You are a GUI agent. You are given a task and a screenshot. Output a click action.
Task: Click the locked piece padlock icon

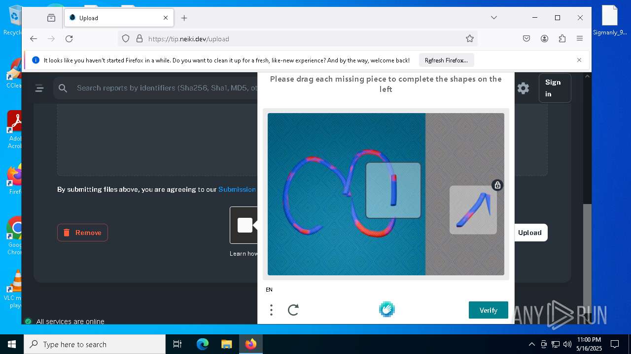tap(497, 185)
